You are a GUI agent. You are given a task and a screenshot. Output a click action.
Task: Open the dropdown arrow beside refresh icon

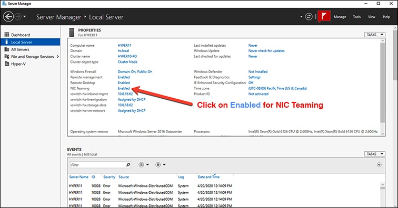(x=301, y=17)
